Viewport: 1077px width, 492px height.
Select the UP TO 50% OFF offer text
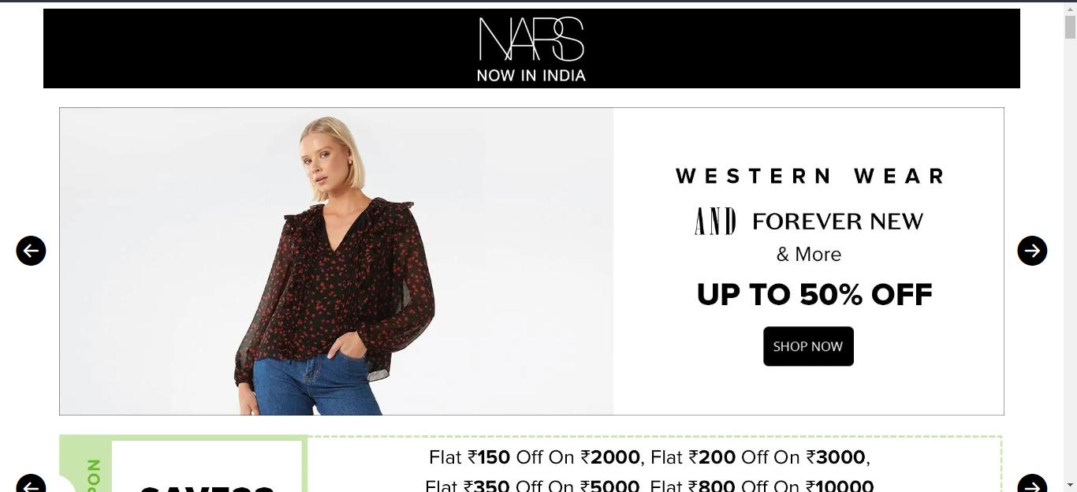tap(814, 295)
